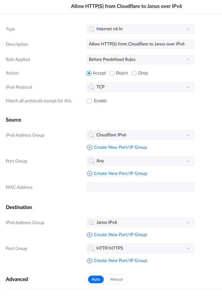
Task: Open the Rule Applied dropdown
Action: tap(141, 59)
